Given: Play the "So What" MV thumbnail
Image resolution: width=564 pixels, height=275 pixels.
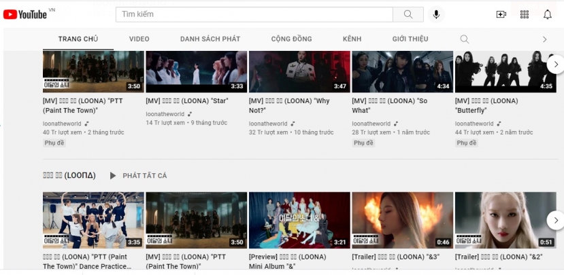Looking at the screenshot, I should pos(402,72).
